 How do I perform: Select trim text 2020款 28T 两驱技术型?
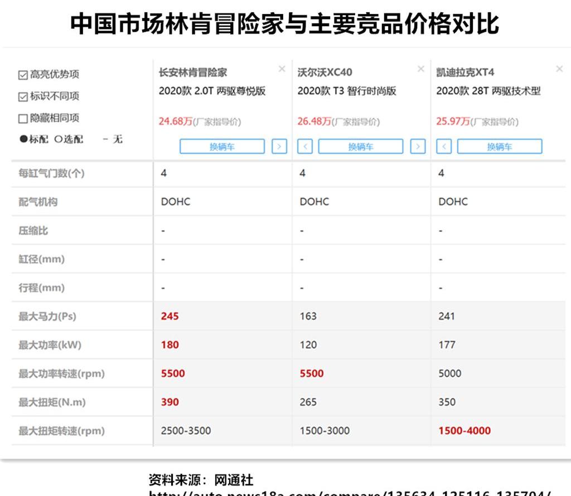click(488, 91)
